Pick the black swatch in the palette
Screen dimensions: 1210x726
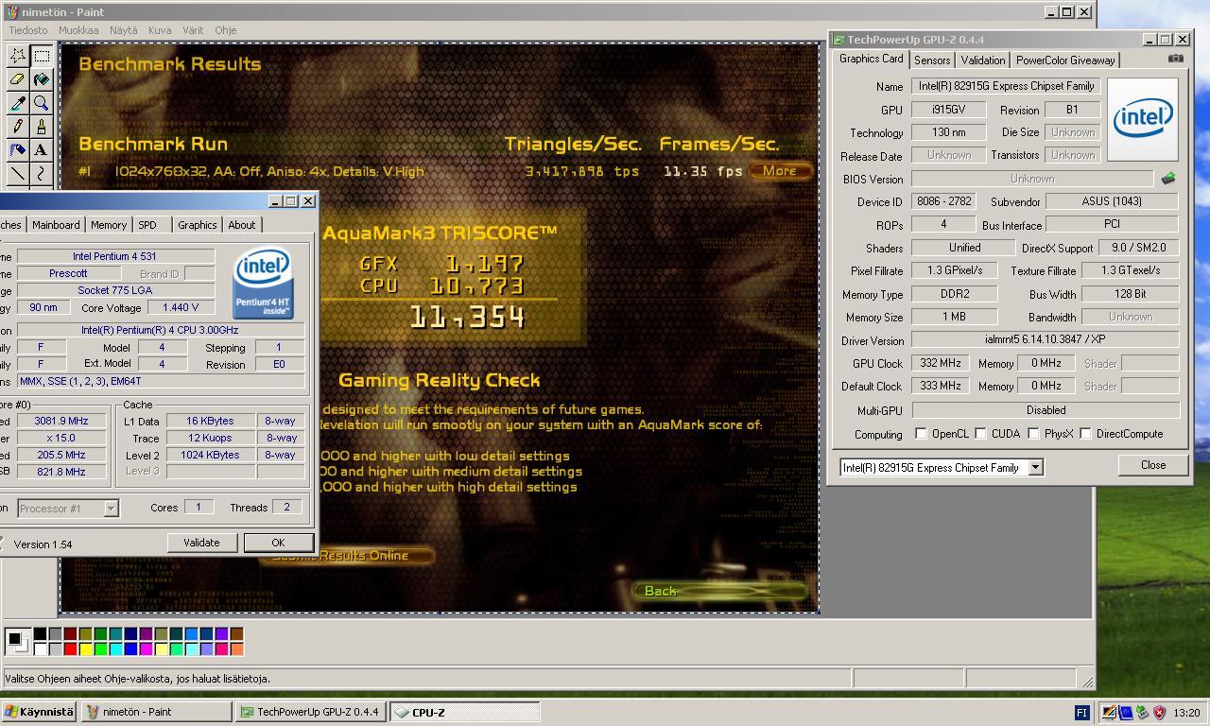click(x=40, y=633)
